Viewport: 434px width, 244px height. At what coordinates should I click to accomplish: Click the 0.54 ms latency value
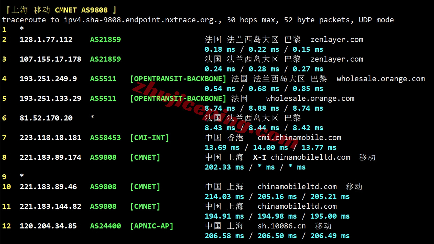pyautogui.click(x=220, y=89)
